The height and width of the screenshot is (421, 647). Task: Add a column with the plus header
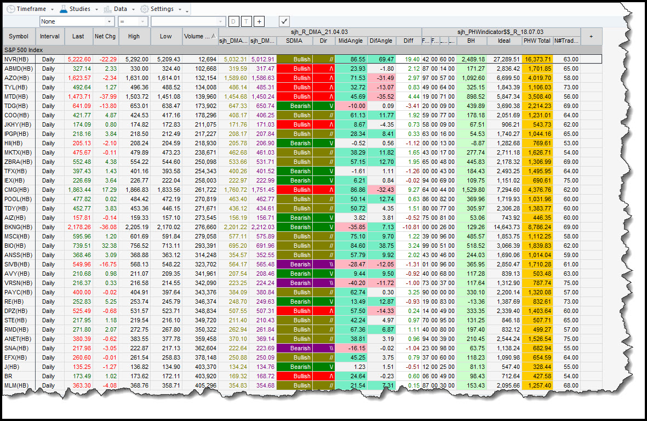[x=591, y=36]
